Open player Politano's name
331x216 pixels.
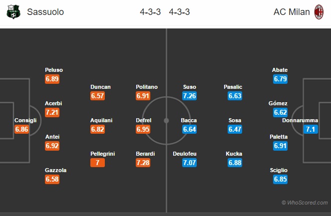(147, 87)
